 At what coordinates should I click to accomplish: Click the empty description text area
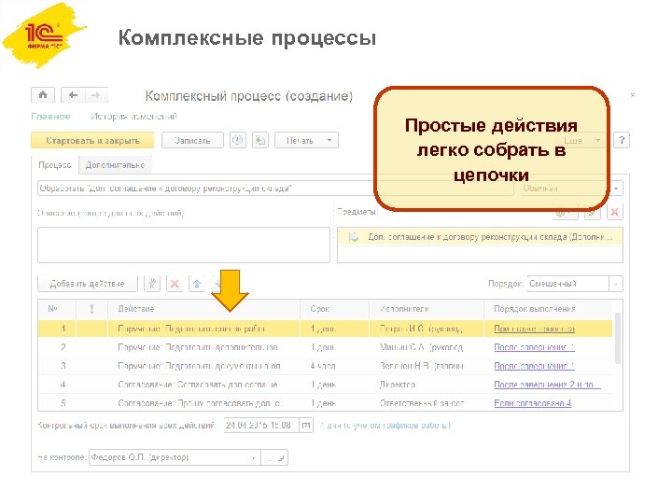[184, 245]
